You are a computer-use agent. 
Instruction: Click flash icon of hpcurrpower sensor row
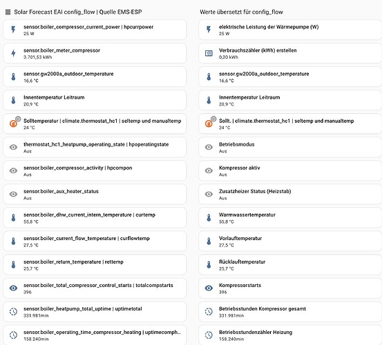(x=13, y=30)
